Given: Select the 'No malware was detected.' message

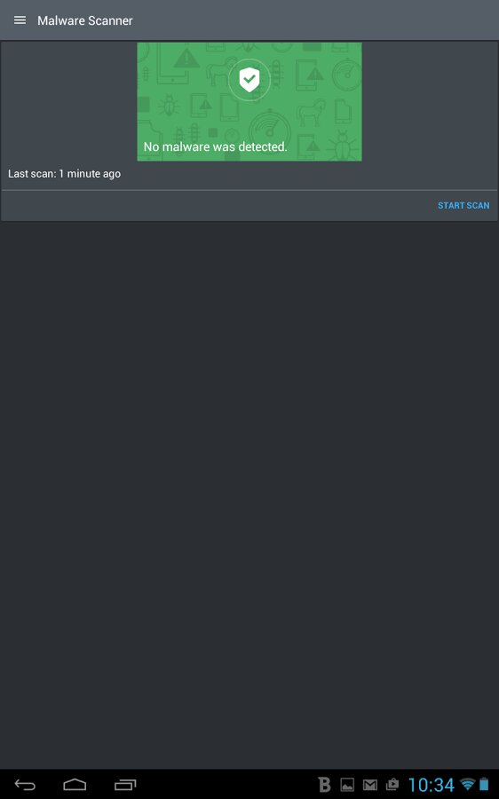Looking at the screenshot, I should click(215, 146).
